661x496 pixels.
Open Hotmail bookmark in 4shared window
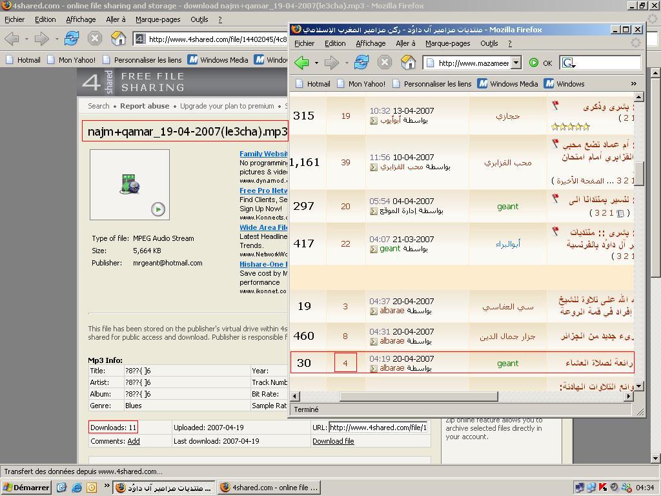tap(23, 59)
